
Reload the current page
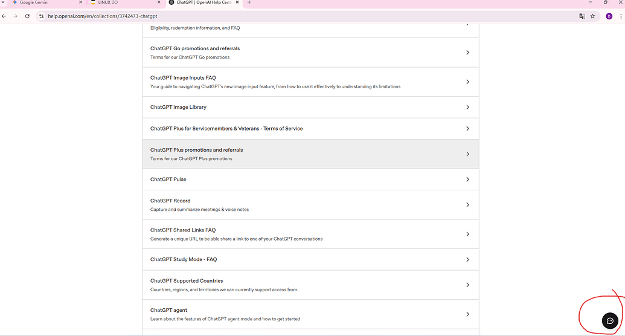tap(27, 16)
